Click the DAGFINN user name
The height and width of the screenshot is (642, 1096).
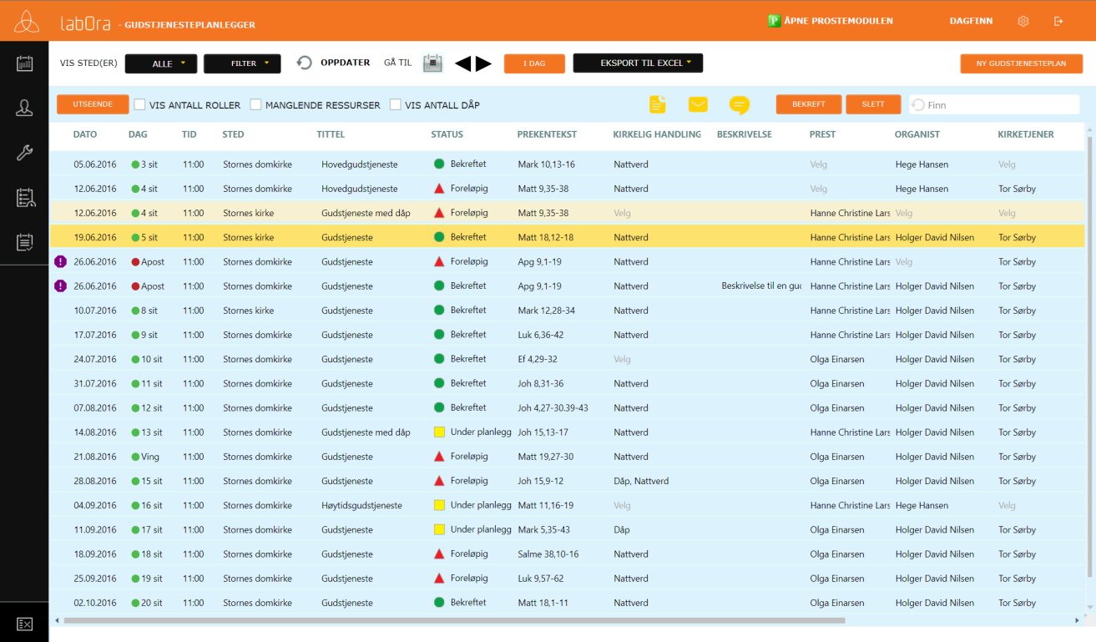pyautogui.click(x=971, y=21)
